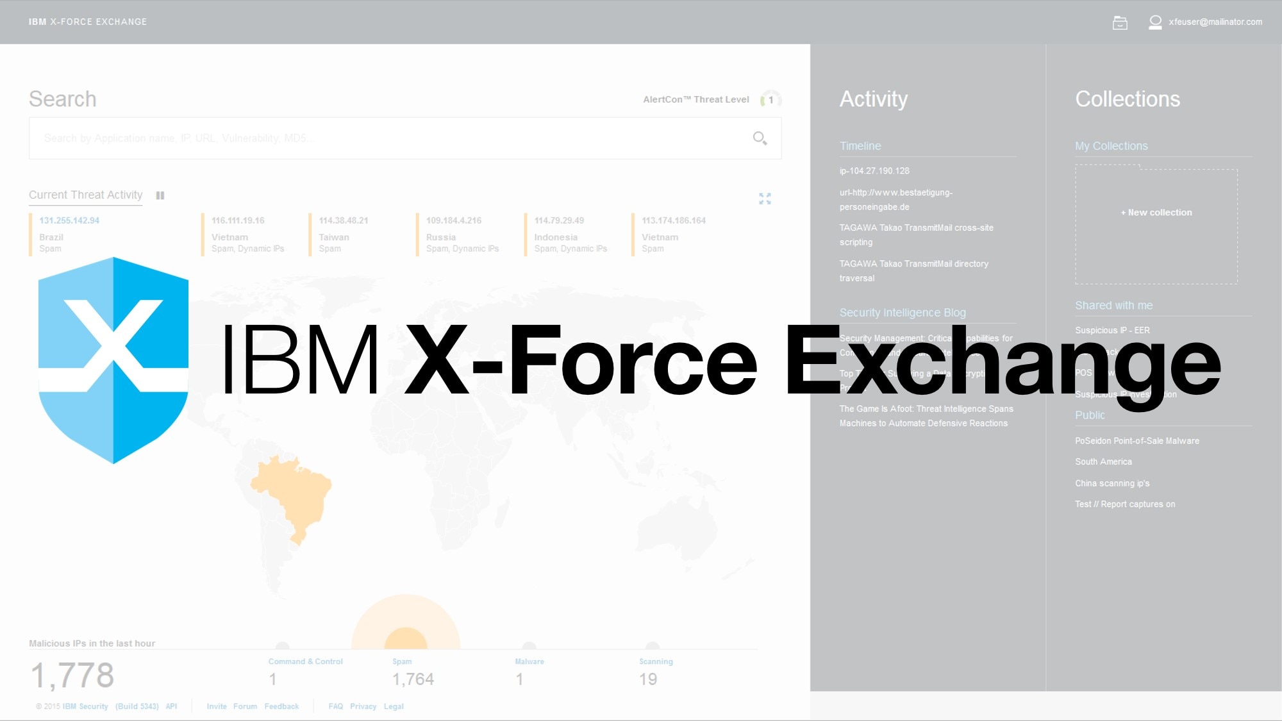The image size is (1282, 721).
Task: Click the search magnifier icon
Action: 759,138
